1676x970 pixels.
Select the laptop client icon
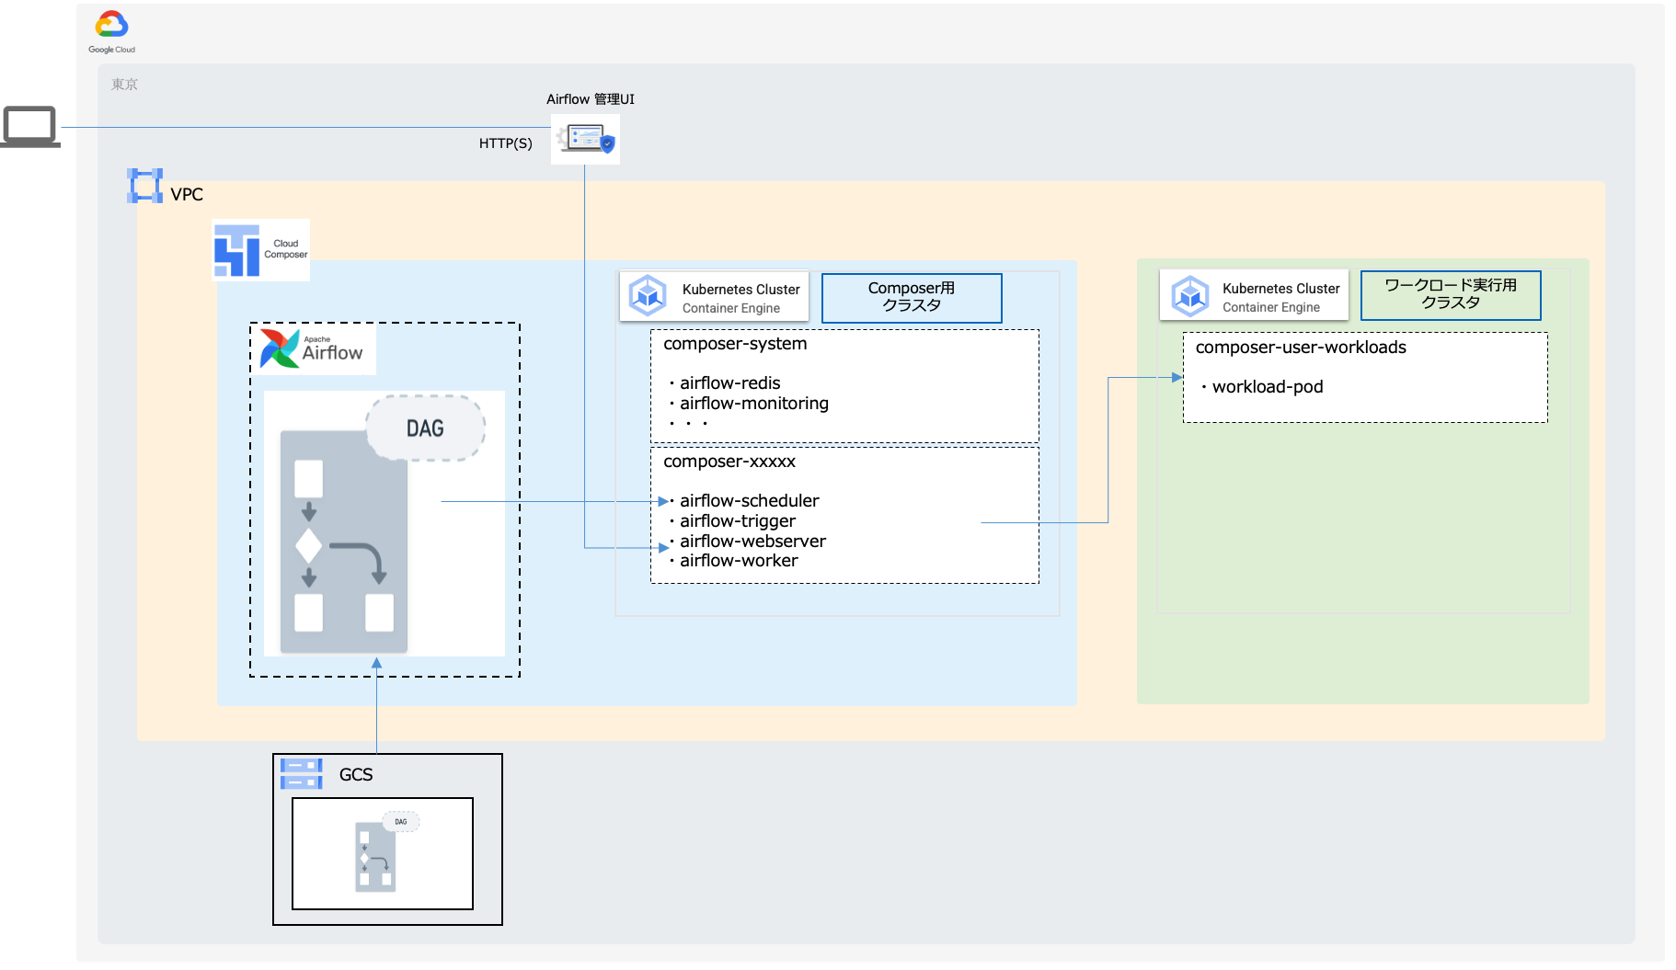(x=30, y=127)
